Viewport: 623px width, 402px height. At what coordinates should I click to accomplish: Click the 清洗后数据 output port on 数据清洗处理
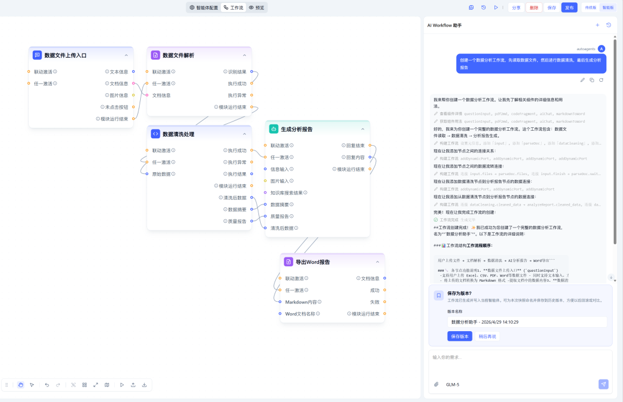click(252, 197)
